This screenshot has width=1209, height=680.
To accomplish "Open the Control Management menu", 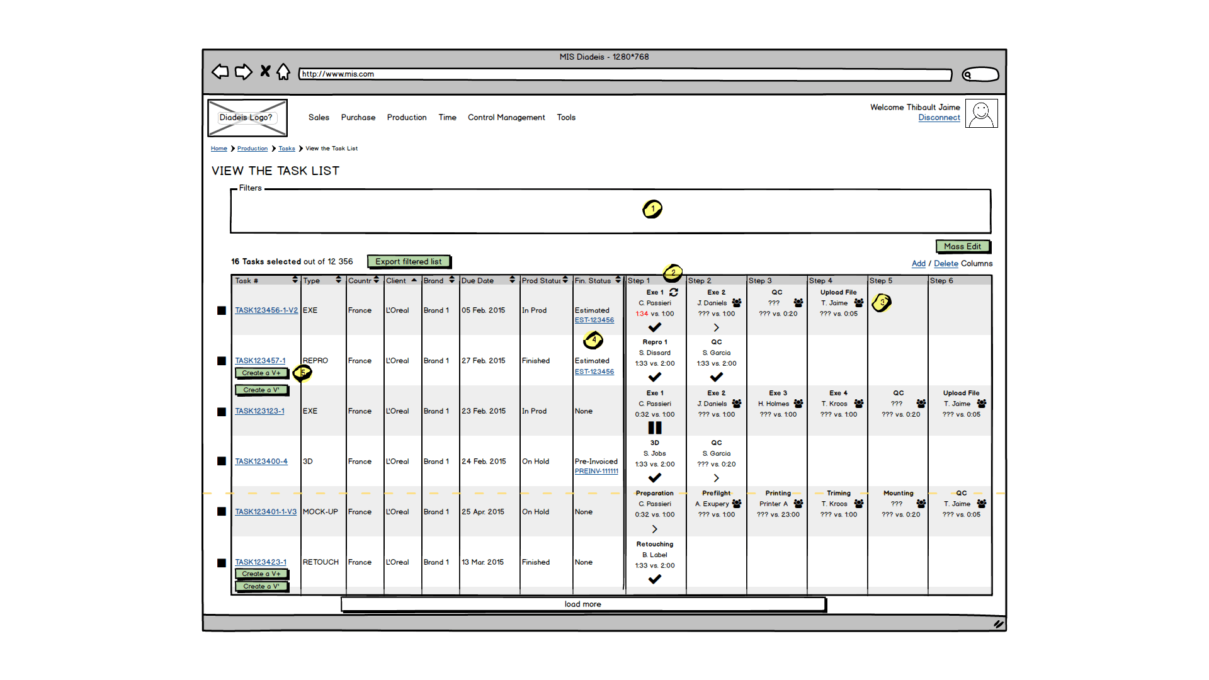I will [x=506, y=117].
